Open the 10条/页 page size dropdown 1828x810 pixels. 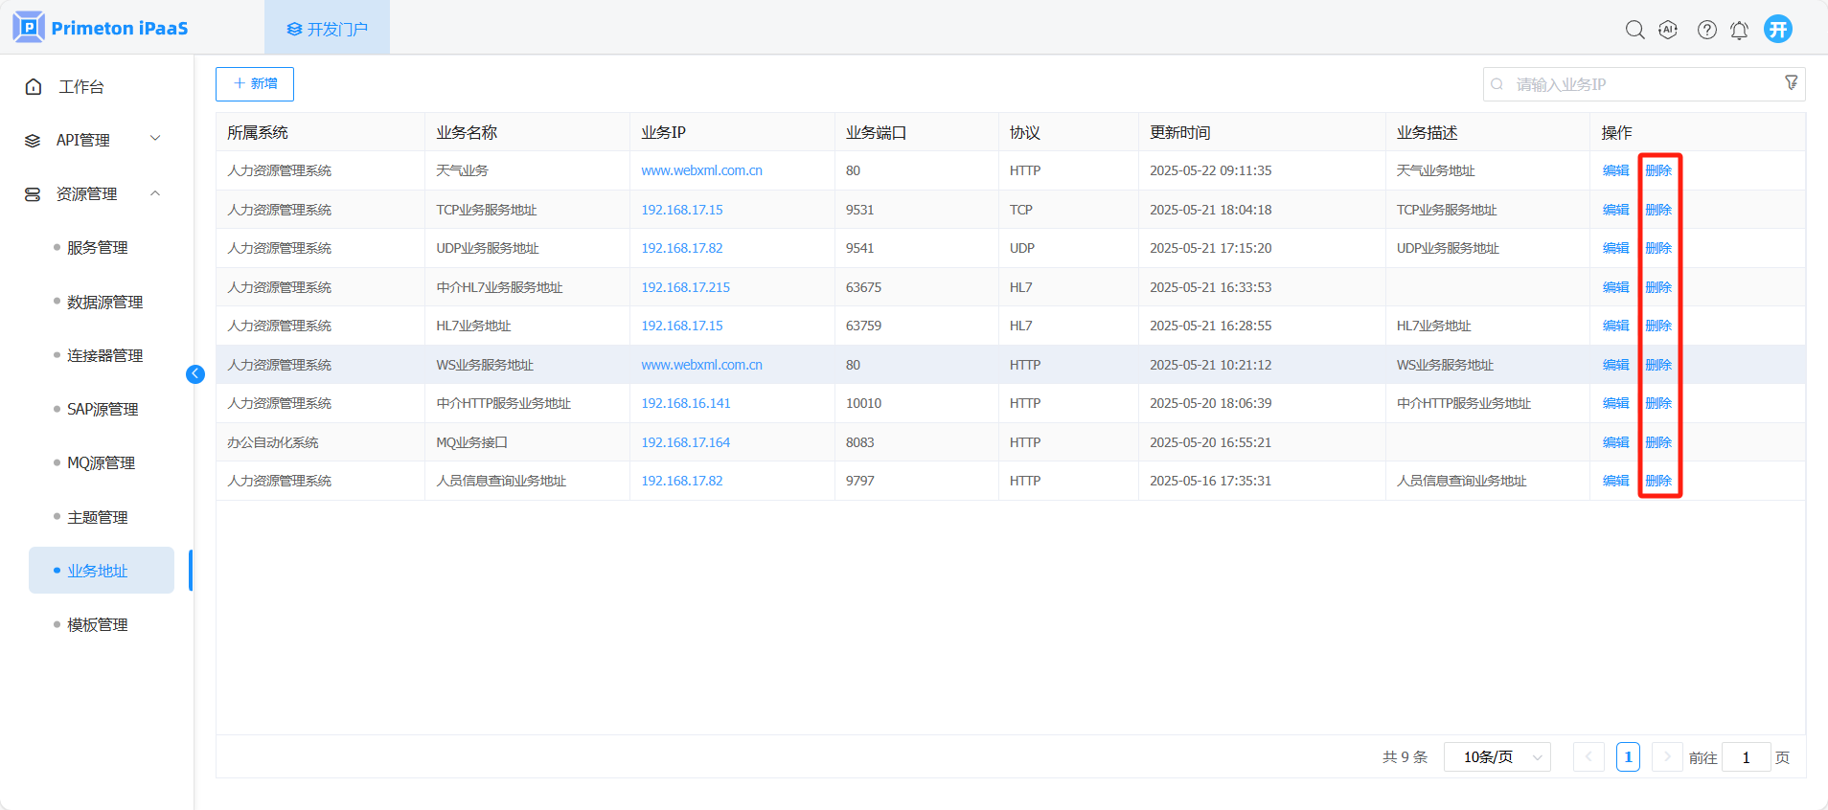point(1497,757)
